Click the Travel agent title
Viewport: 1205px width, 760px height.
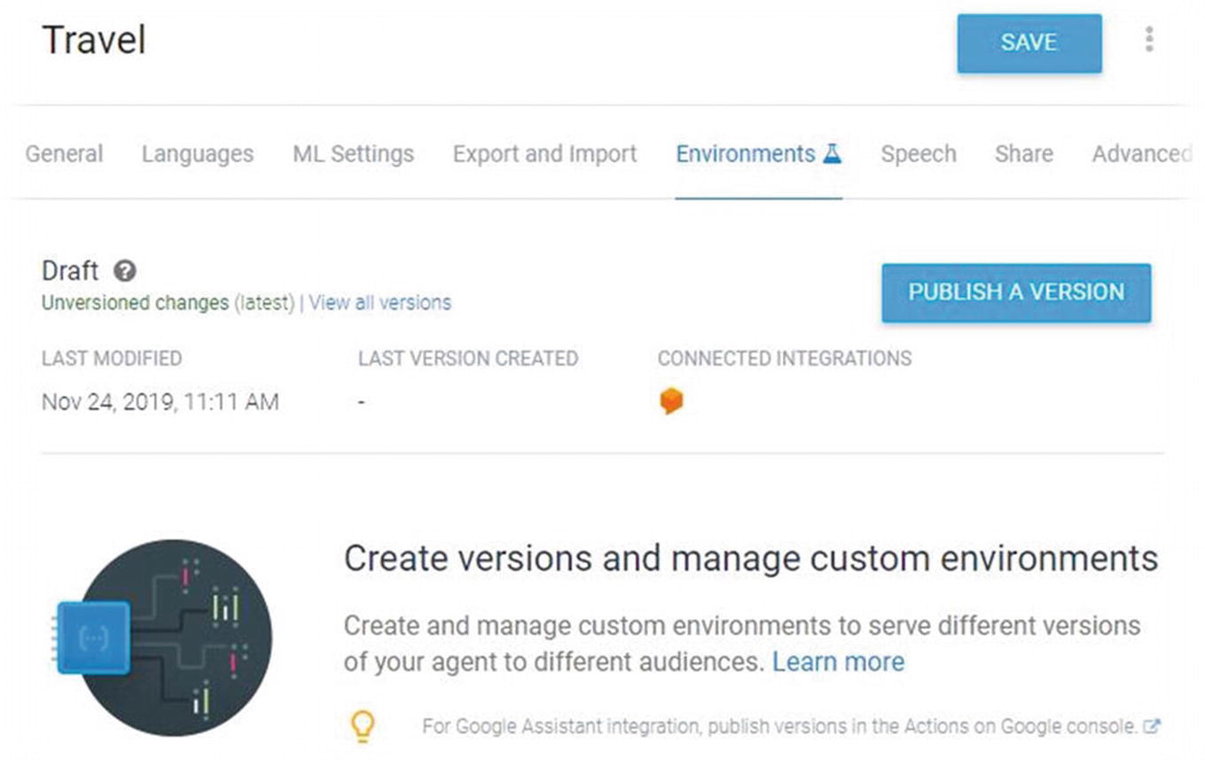[x=94, y=40]
